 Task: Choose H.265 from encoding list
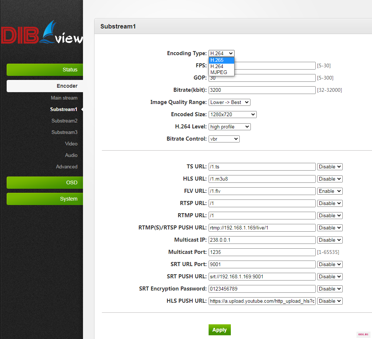coord(221,60)
